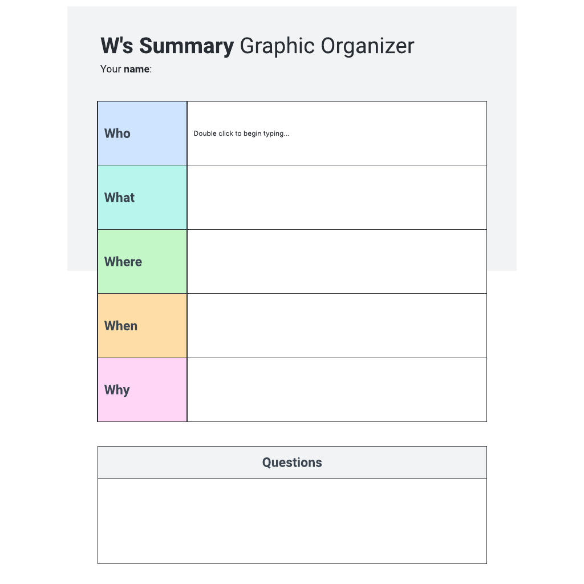Click the empty answer box beside When

coord(336,326)
